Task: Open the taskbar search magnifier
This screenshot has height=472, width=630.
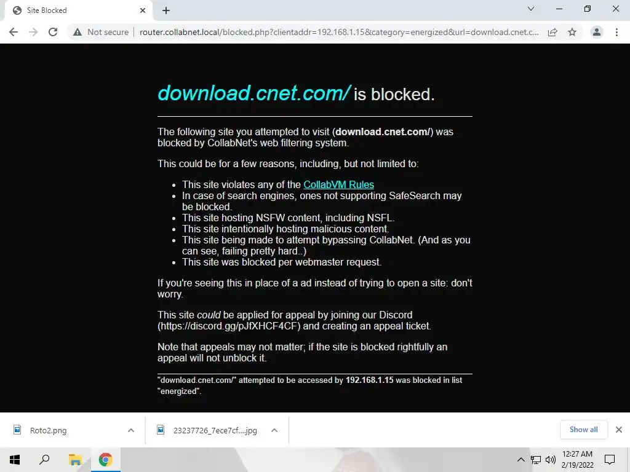Action: pos(44,460)
